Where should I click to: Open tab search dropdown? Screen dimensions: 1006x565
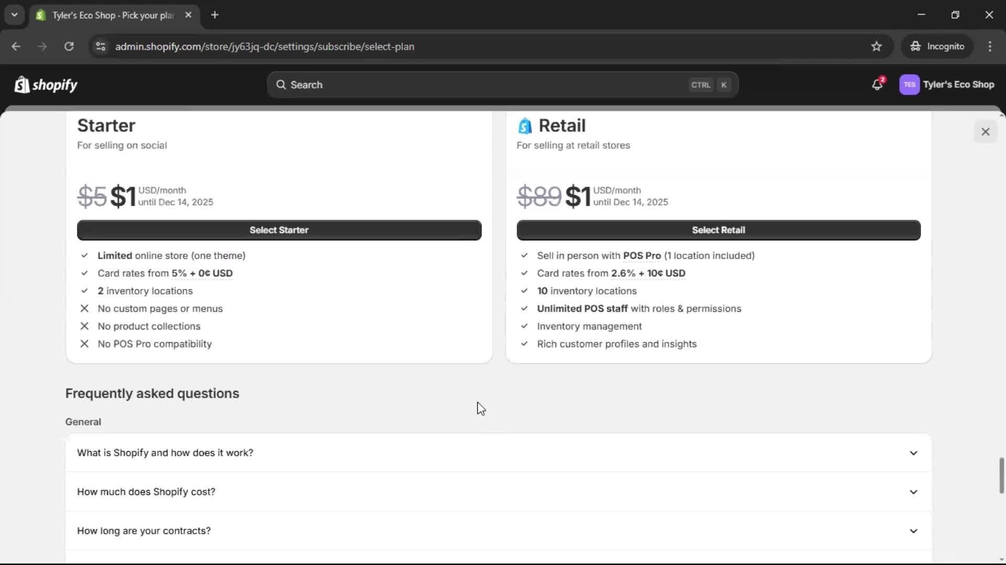click(x=14, y=15)
